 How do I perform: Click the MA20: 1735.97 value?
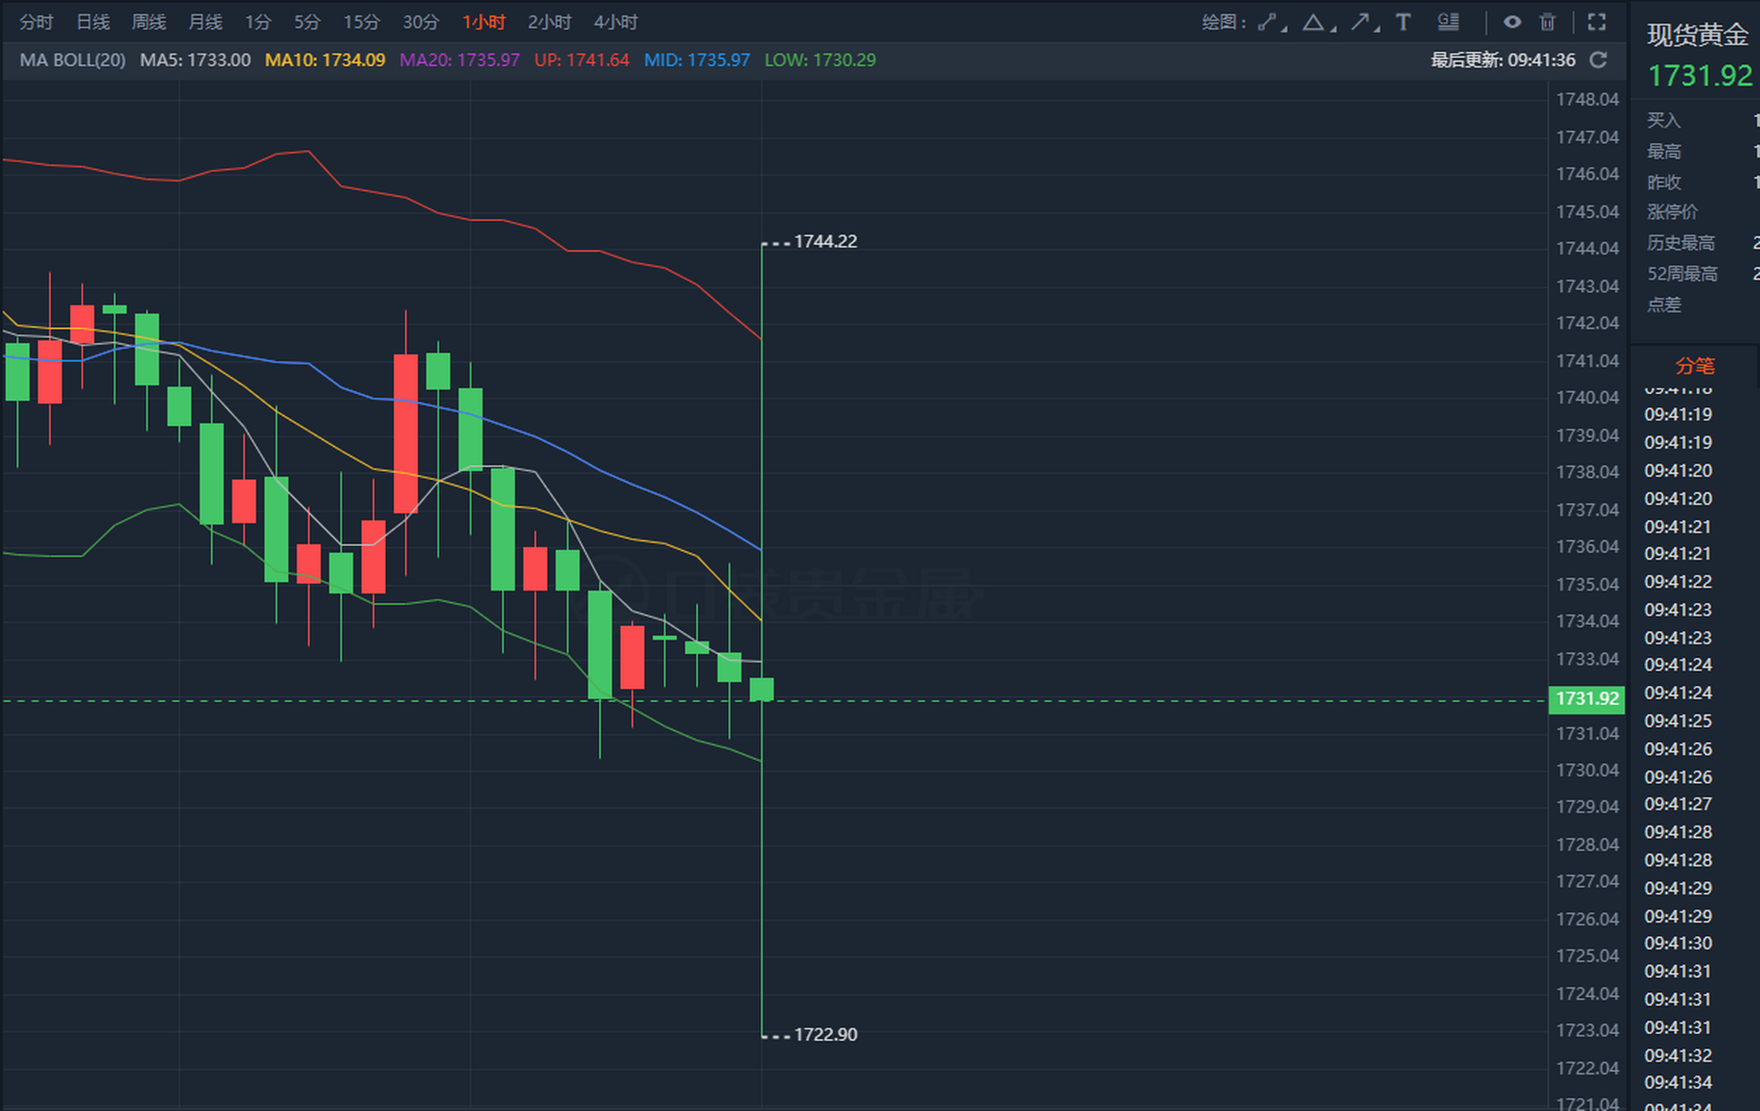point(459,61)
